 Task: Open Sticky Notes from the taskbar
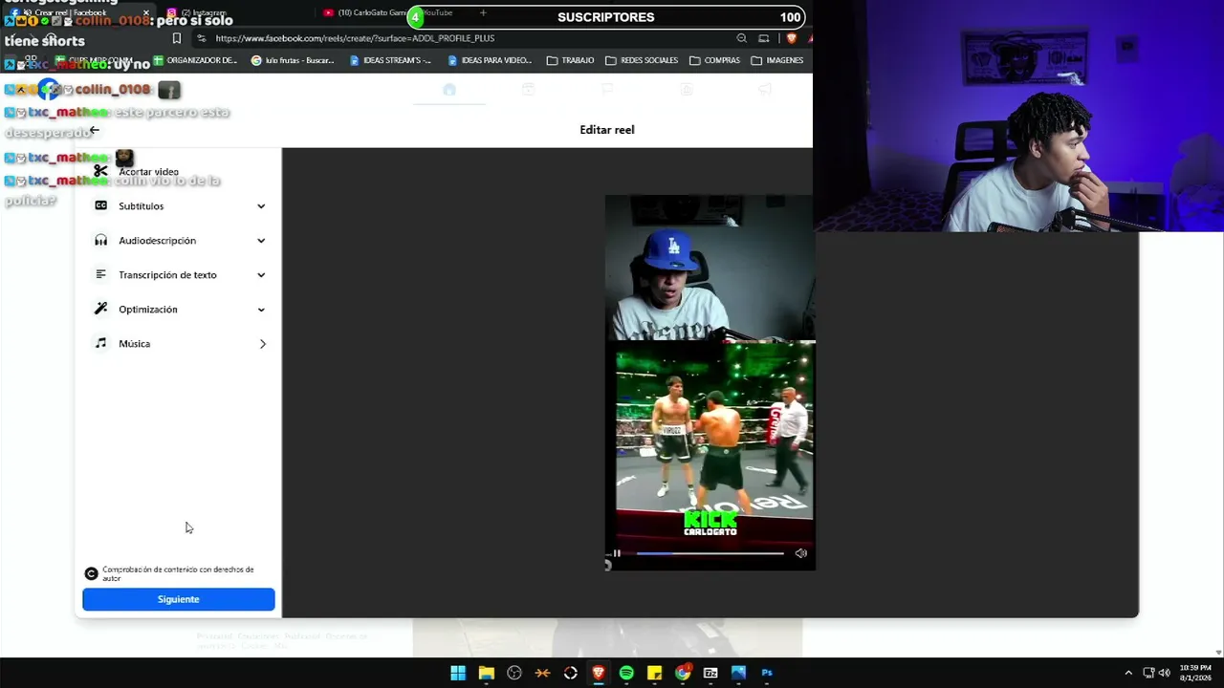click(654, 673)
